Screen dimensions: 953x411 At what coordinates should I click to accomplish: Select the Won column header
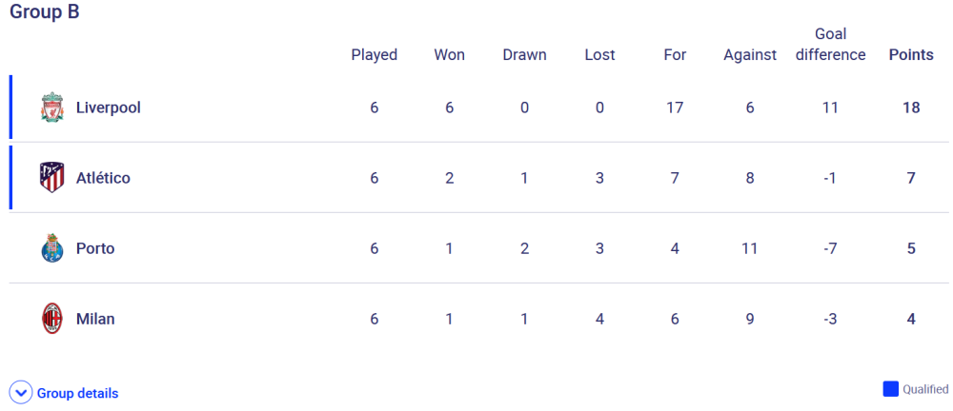449,54
